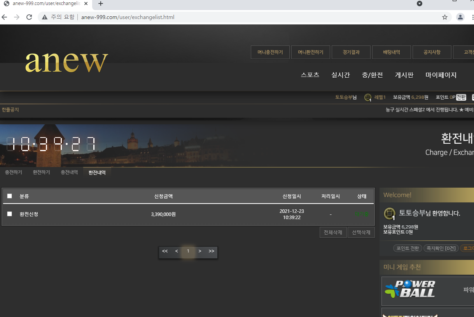This screenshot has height=317, width=474.
Task: Click the 머니충전하기 button
Action: [270, 52]
